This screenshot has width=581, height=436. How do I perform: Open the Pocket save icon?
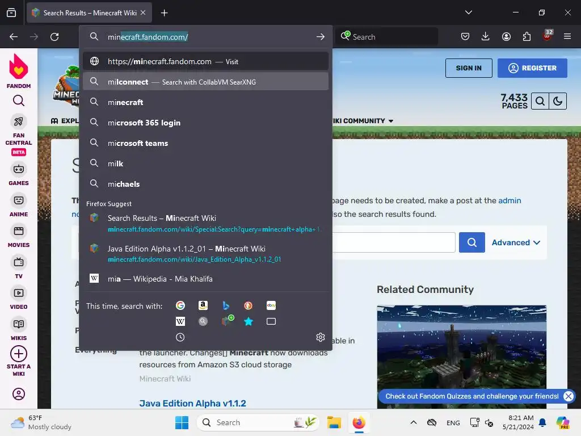point(465,36)
